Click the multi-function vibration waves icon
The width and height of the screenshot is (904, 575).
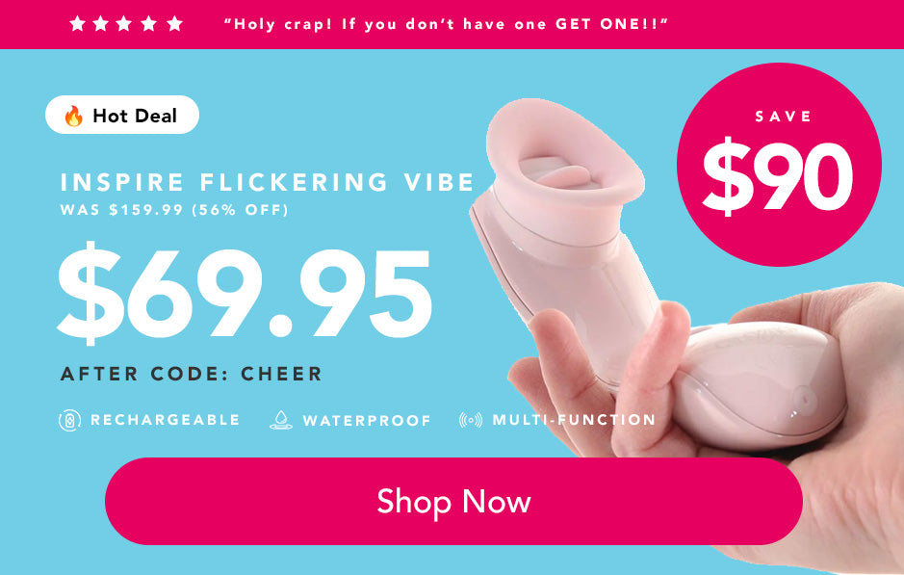coord(471,420)
